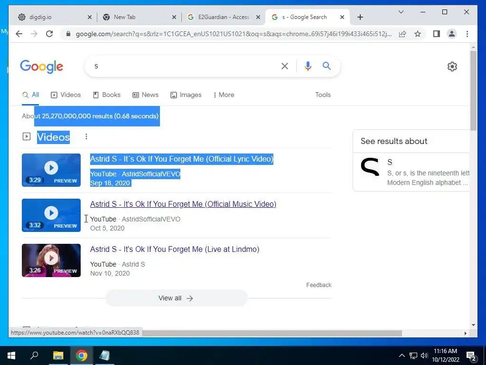The image size is (486, 365).
Task: Click the S letter image thumbnail
Action: coord(370,167)
